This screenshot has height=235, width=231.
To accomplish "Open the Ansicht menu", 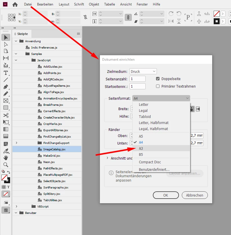I will point(126,4).
